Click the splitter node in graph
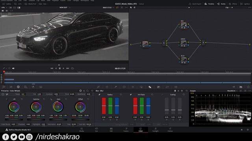This screenshot has height=141, width=252. [x=164, y=43]
